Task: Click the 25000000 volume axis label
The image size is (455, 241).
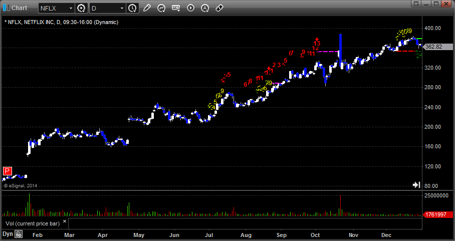Action: [x=437, y=196]
